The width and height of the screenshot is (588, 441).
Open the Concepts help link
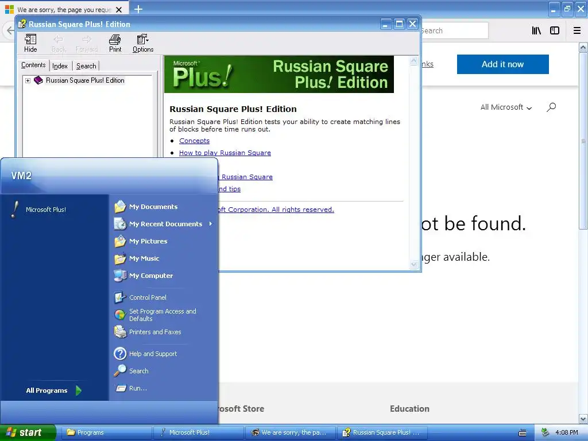pos(194,141)
